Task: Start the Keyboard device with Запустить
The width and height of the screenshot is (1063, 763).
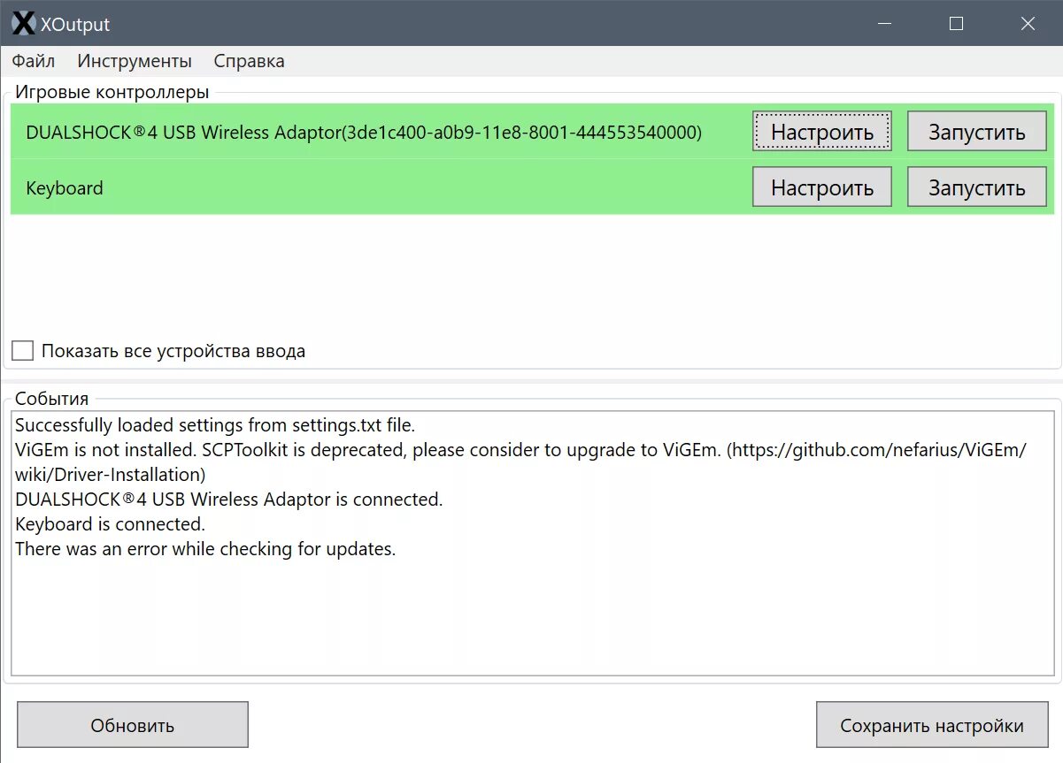Action: tap(976, 187)
